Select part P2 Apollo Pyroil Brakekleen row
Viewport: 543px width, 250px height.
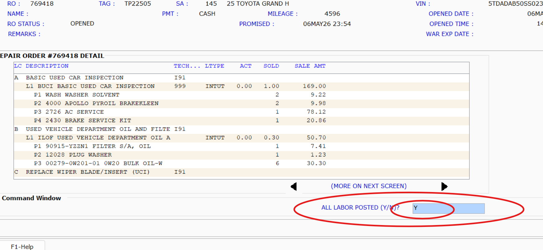[x=242, y=103]
